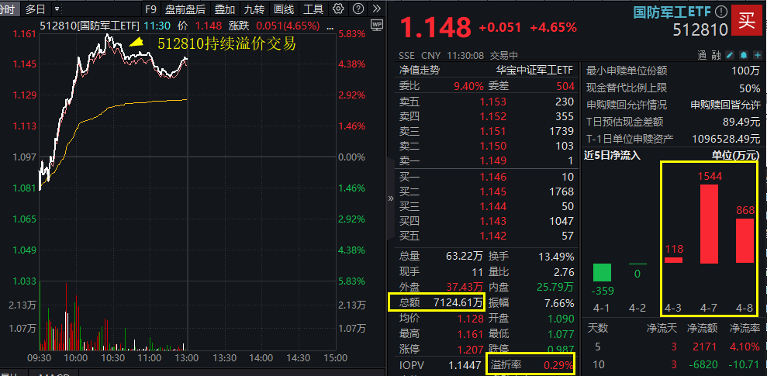Open 净值走势 link
The image size is (767, 376).
click(x=420, y=71)
